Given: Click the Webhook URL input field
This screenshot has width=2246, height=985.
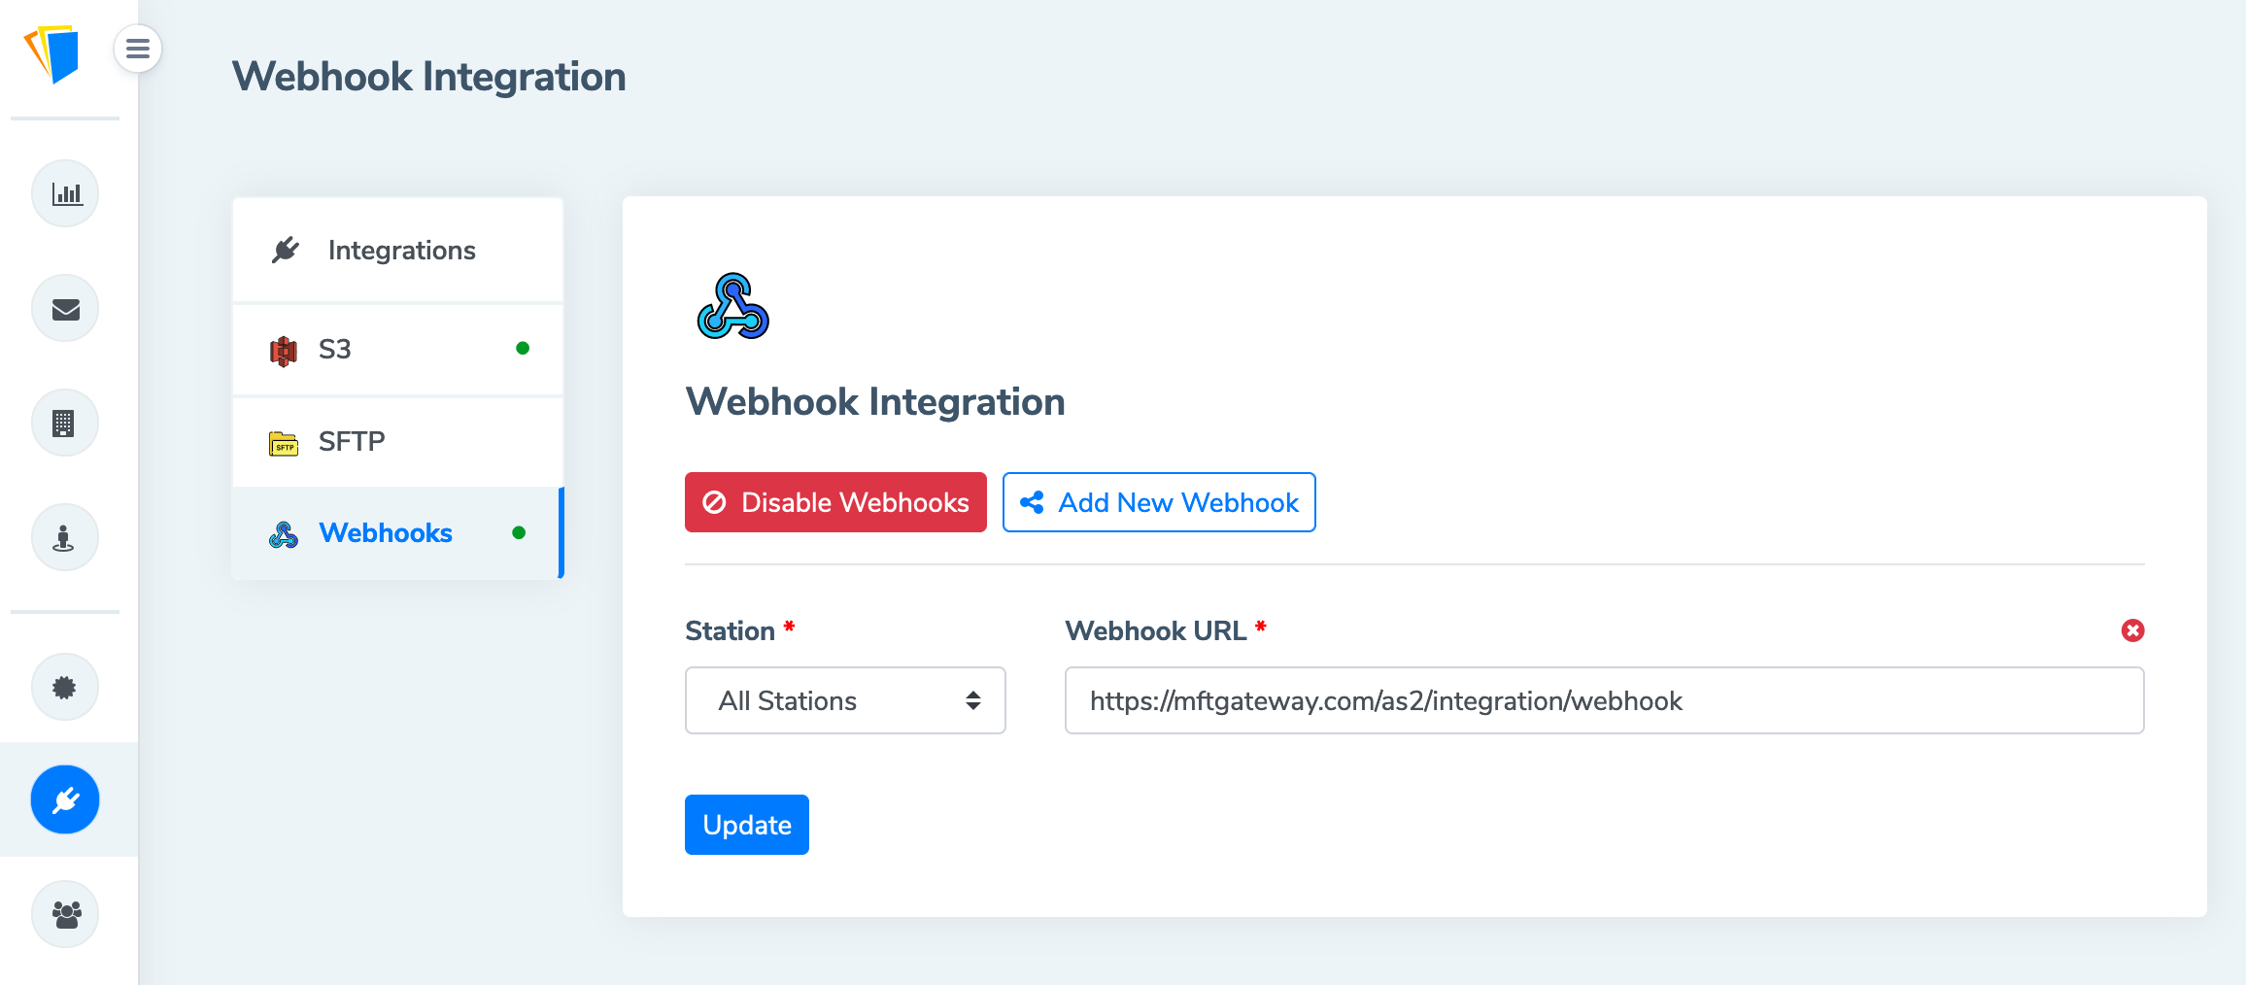Looking at the screenshot, I should [x=1604, y=700].
